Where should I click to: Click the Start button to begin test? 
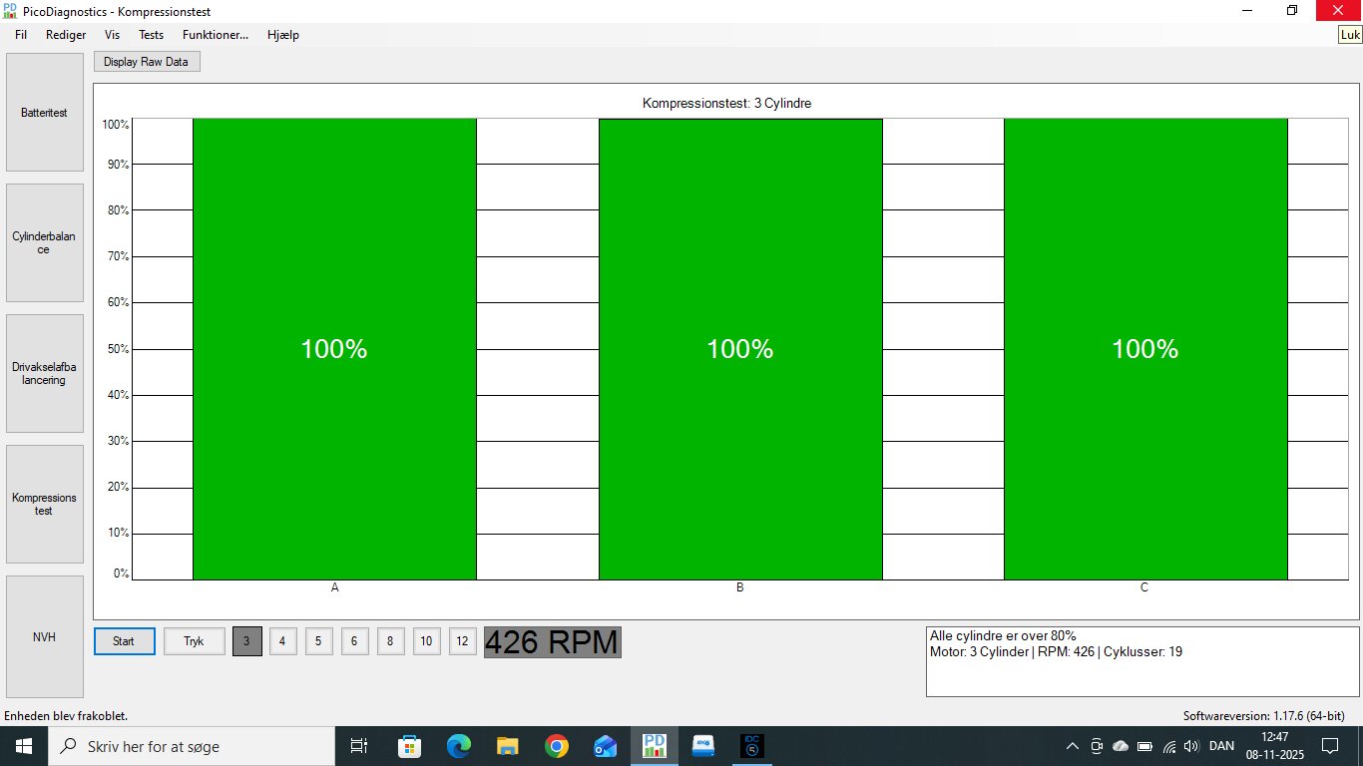(124, 641)
